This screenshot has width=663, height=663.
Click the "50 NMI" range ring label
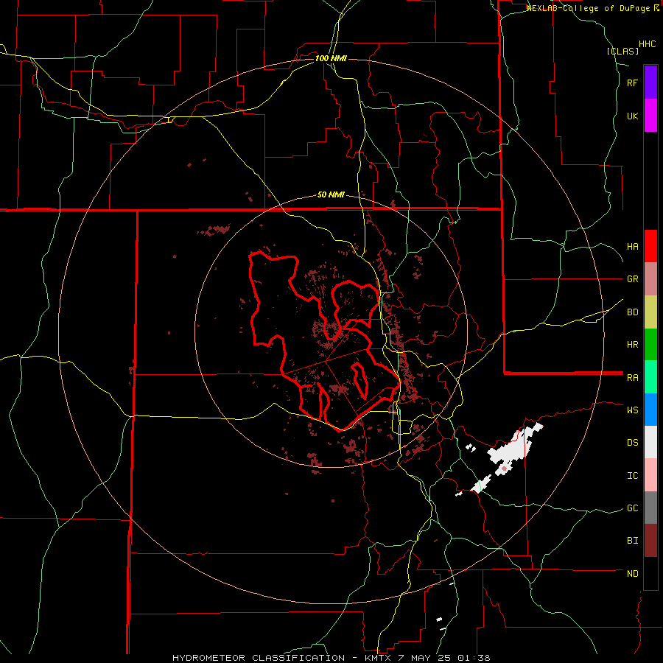(331, 194)
